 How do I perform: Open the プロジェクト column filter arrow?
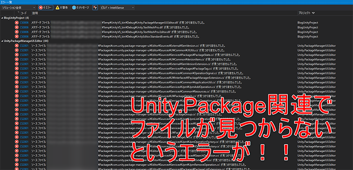(x=314, y=13)
